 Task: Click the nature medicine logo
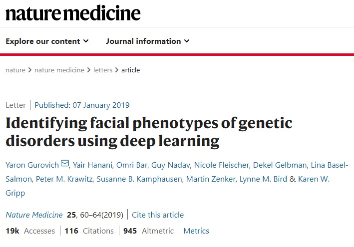coord(73,13)
